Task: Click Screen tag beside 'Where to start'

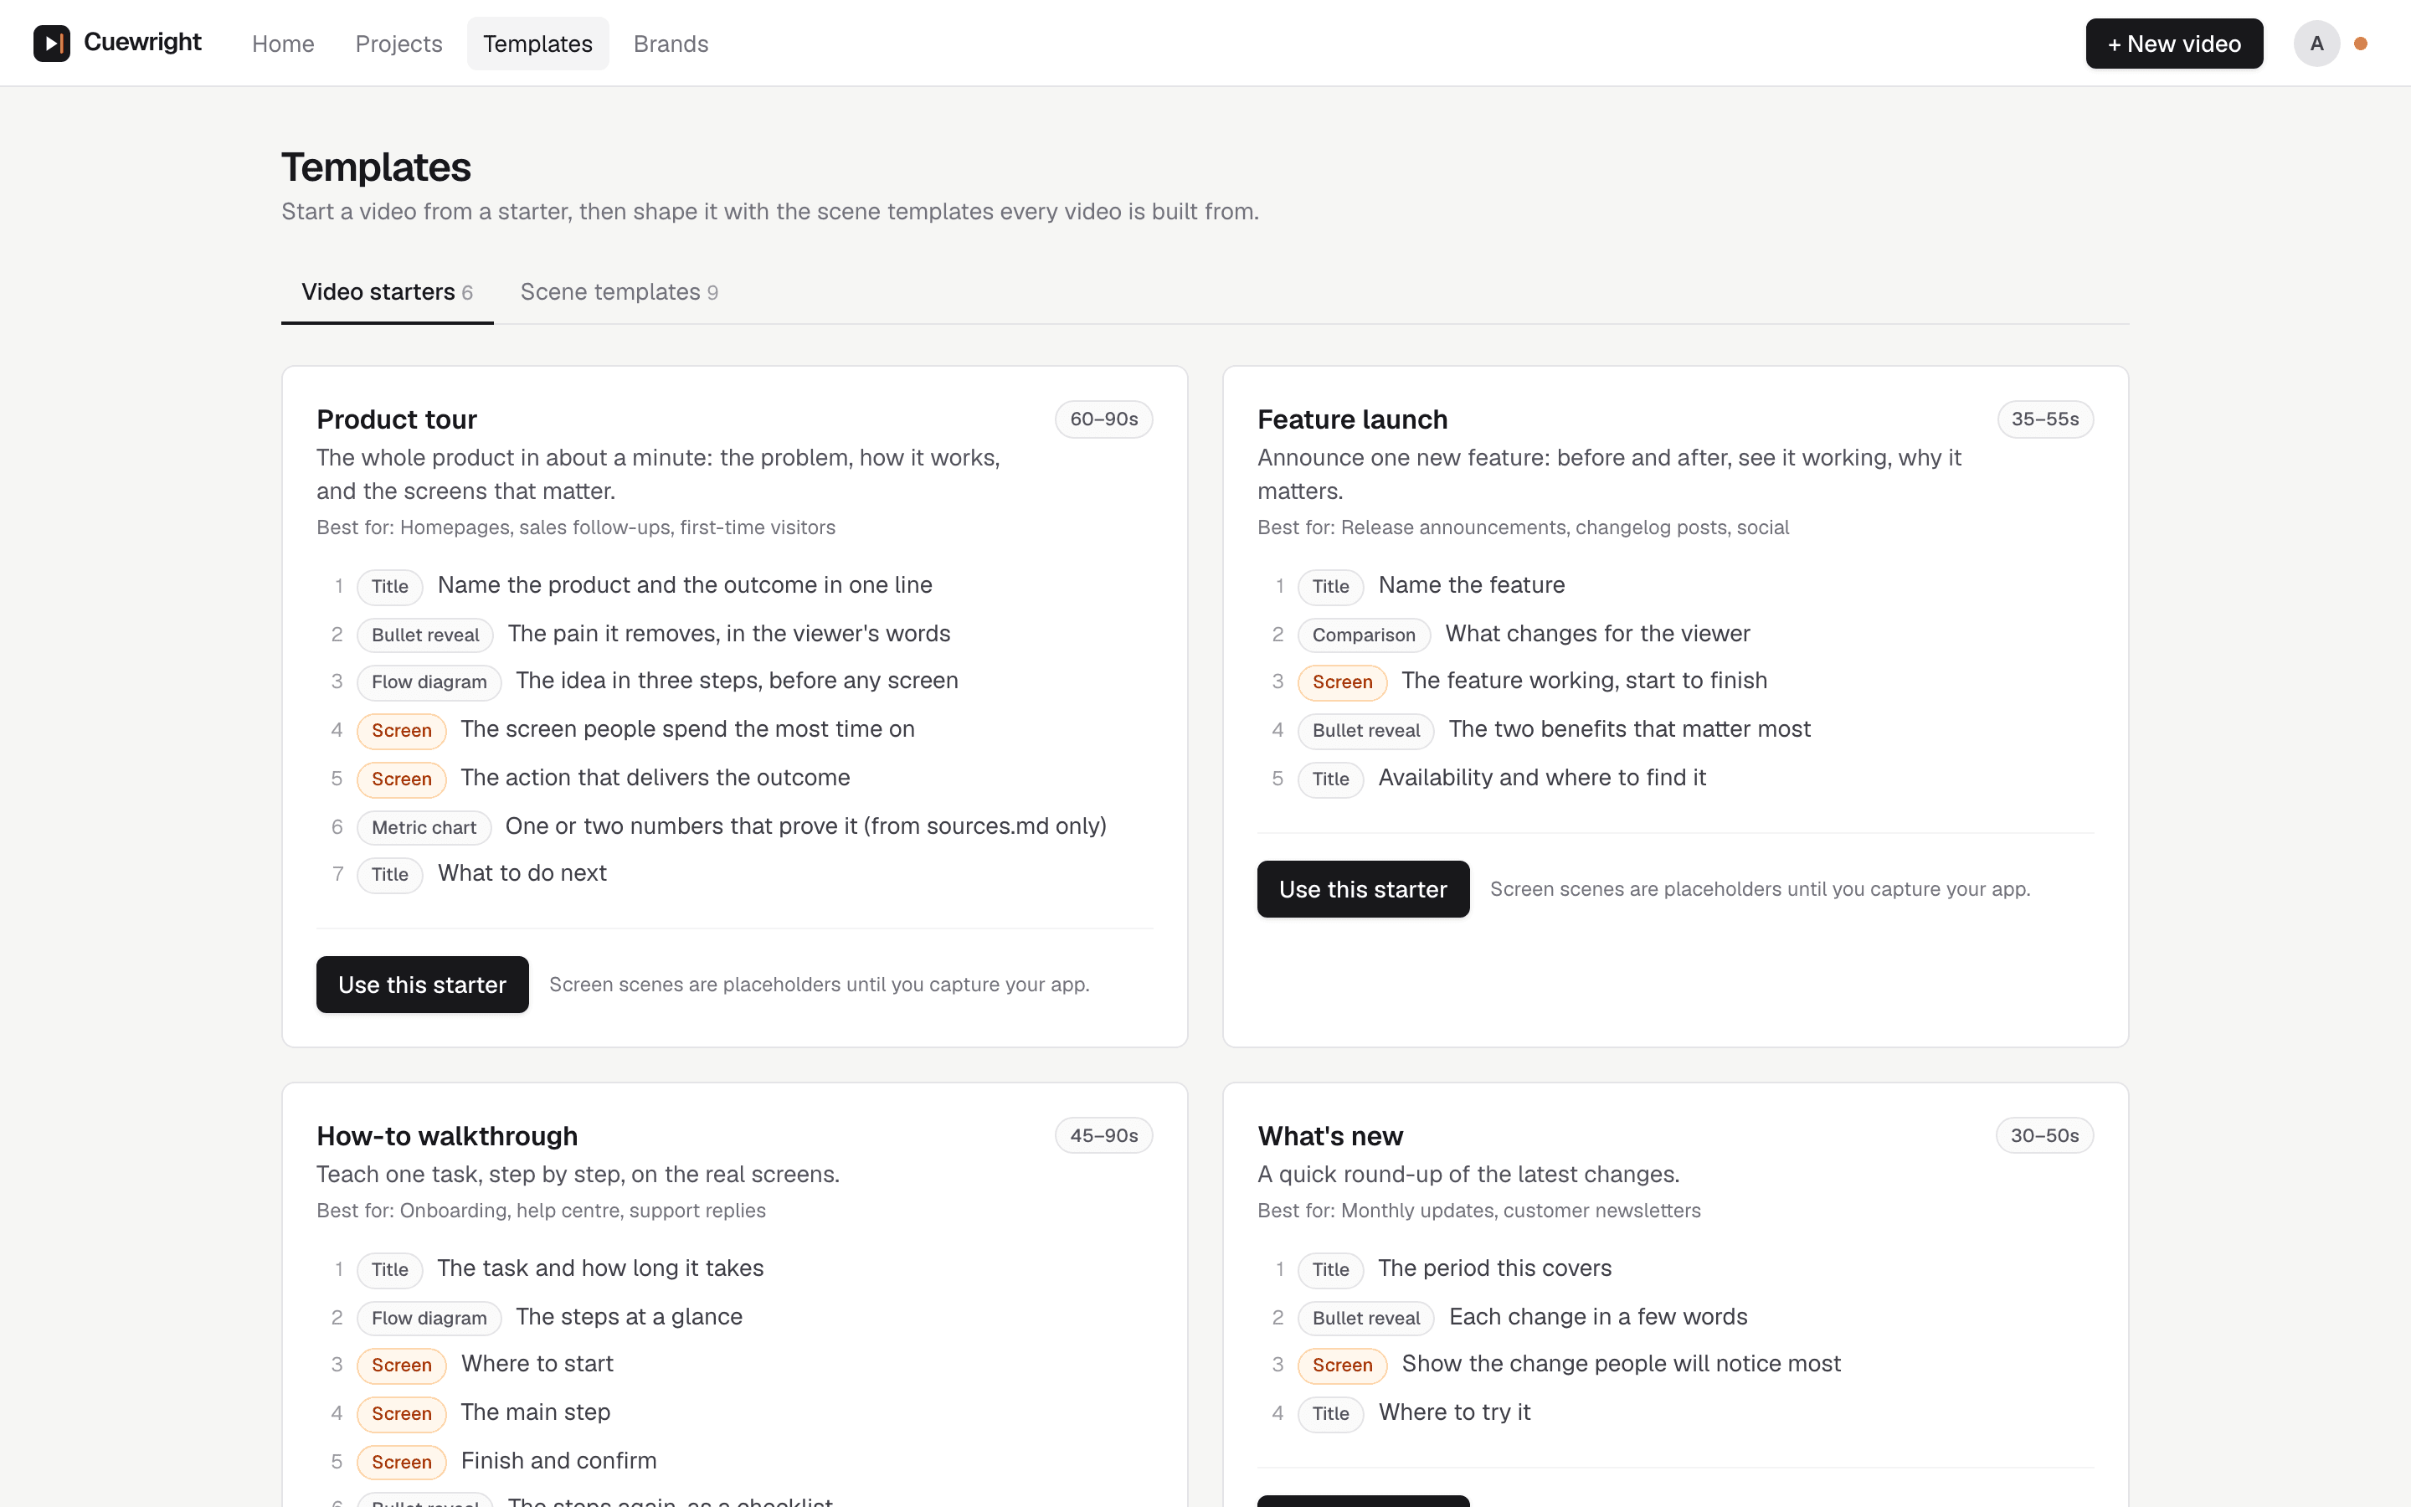Action: [402, 1365]
